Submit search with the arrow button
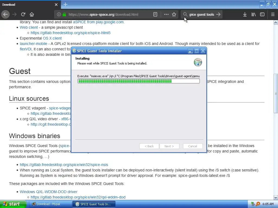The height and width of the screenshot is (208, 278). (219, 14)
